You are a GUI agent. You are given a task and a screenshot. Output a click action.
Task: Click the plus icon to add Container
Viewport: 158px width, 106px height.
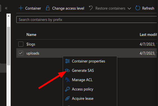pyautogui.click(x=21, y=8)
